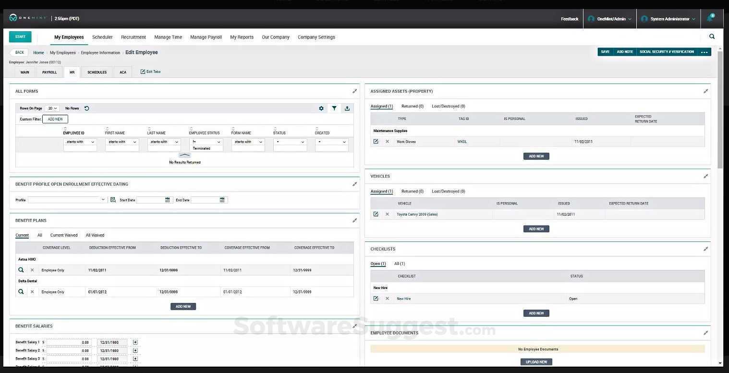Click UPLOAD NEW employee document button

coord(536,362)
